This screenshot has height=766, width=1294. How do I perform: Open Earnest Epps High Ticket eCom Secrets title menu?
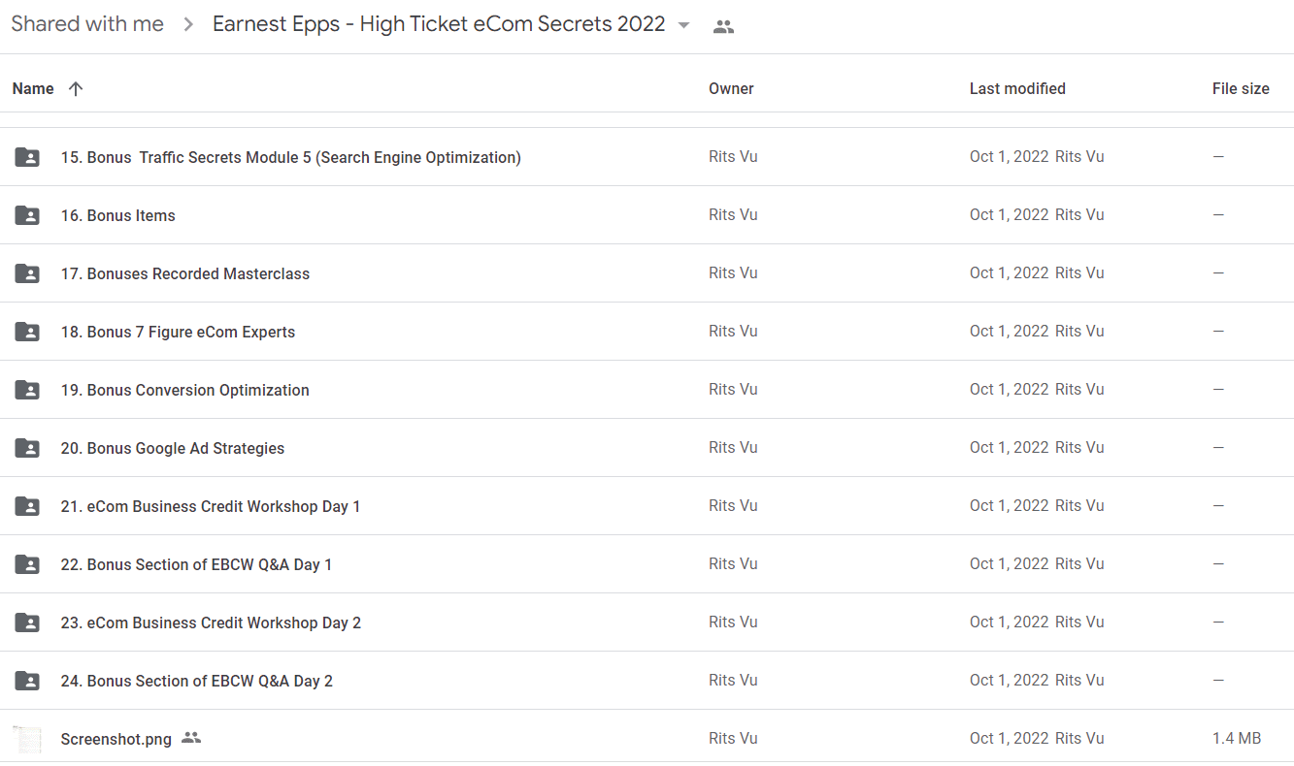point(439,24)
